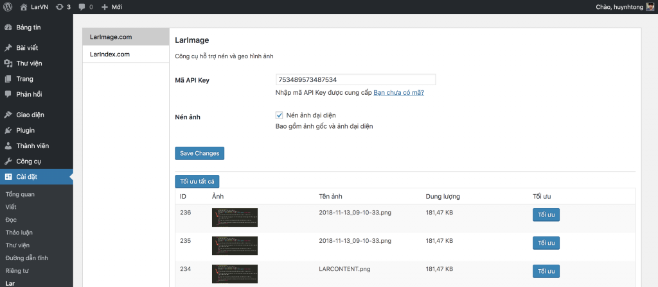
Task: Click the WordPress logo icon
Action: tap(8, 7)
